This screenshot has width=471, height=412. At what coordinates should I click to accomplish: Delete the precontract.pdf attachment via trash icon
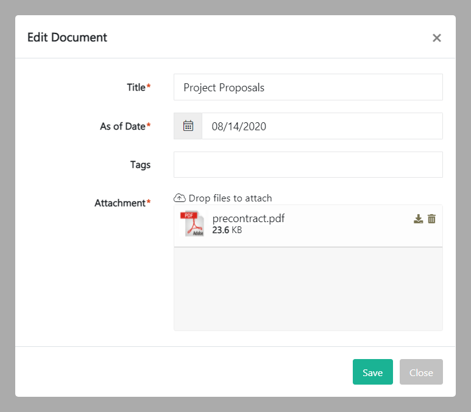tap(431, 219)
